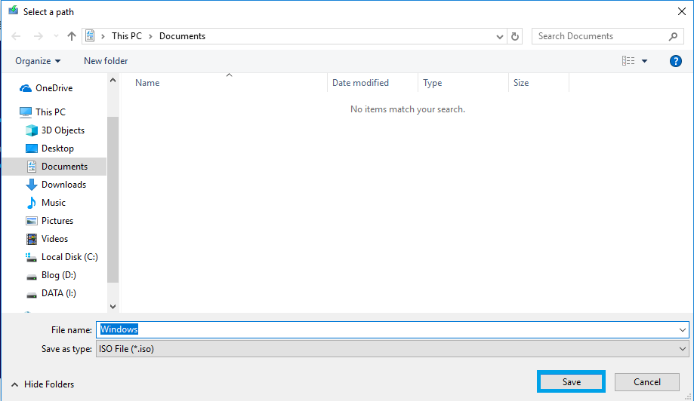
Task: Close the Select a path dialog
Action: pos(682,11)
